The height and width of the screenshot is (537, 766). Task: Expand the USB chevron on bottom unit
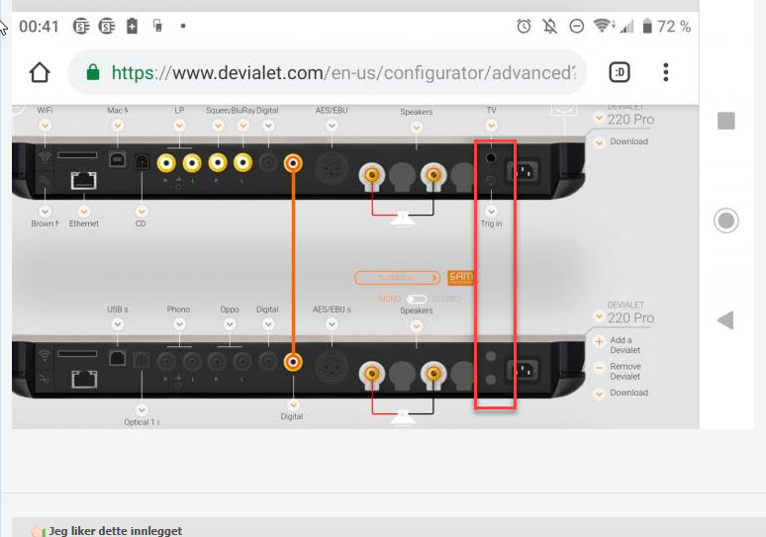[117, 324]
